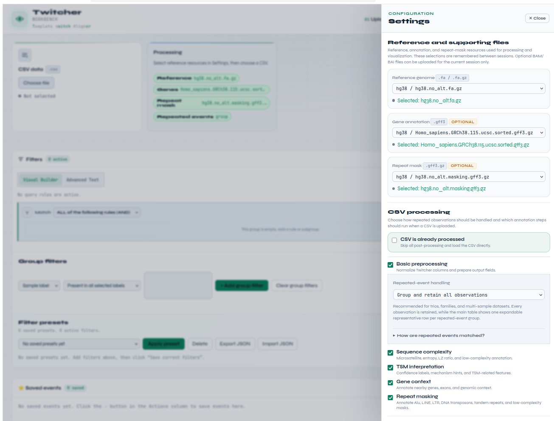Click the '.gff3.gz' badge by Repeat mask
554x421 pixels.
(x=435, y=166)
